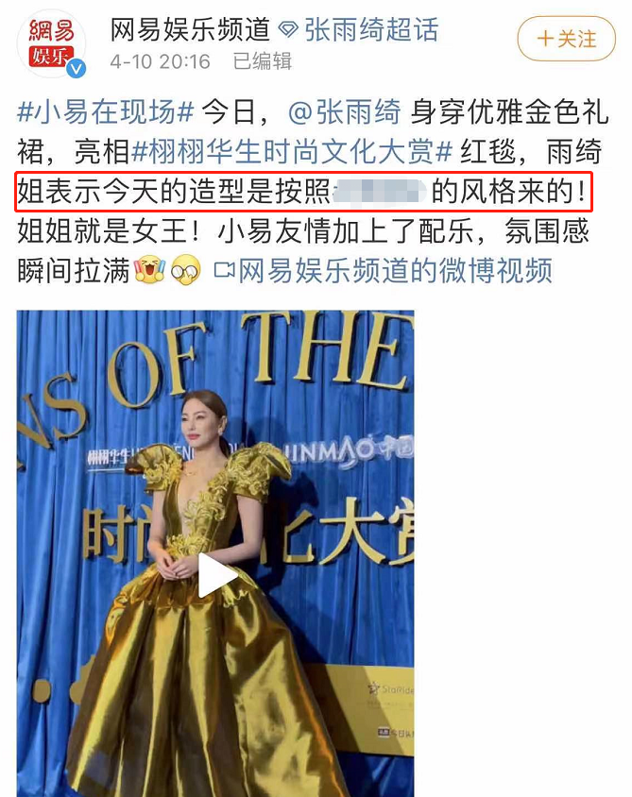The width and height of the screenshot is (632, 797).
Task: Click the video camera icon before link
Action: 224,270
